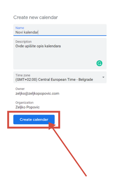This screenshot has width=120, height=180.
Task: Open the Time zone dropdown arrow
Action: click(103, 77)
